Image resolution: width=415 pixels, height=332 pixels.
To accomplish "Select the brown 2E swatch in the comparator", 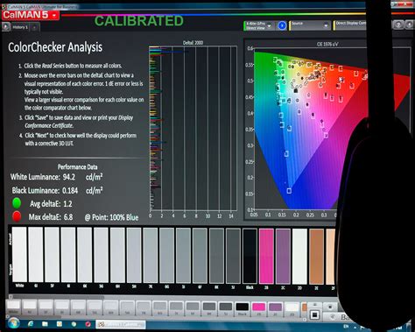I will 316,256.
